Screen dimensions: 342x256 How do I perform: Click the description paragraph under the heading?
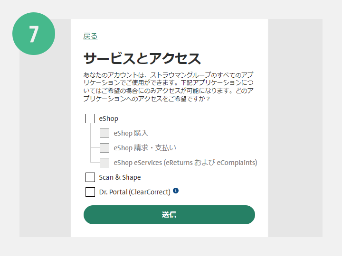tap(168, 87)
